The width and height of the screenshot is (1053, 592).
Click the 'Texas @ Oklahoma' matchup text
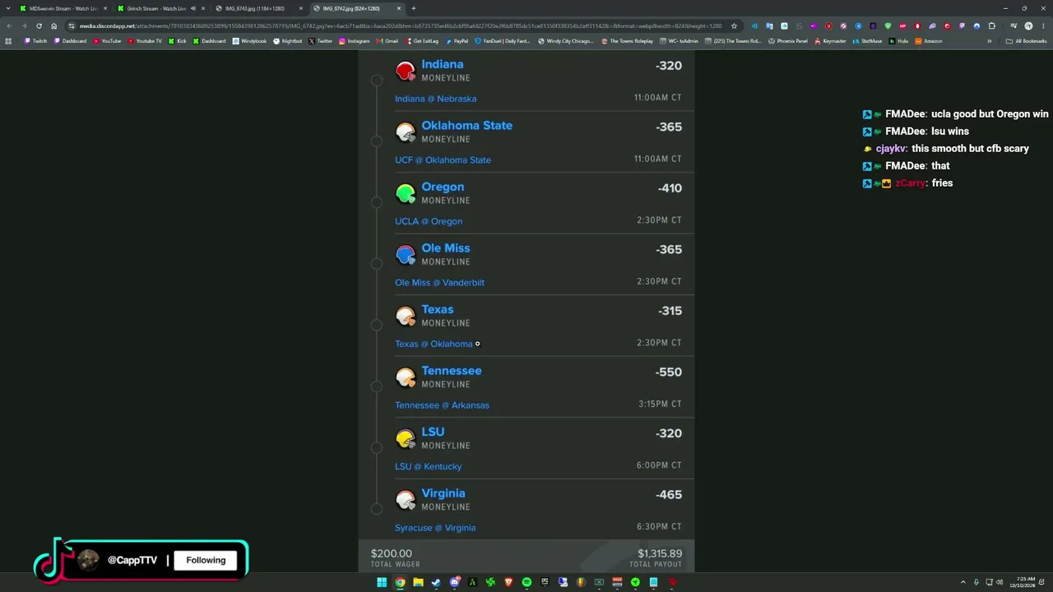coord(434,344)
